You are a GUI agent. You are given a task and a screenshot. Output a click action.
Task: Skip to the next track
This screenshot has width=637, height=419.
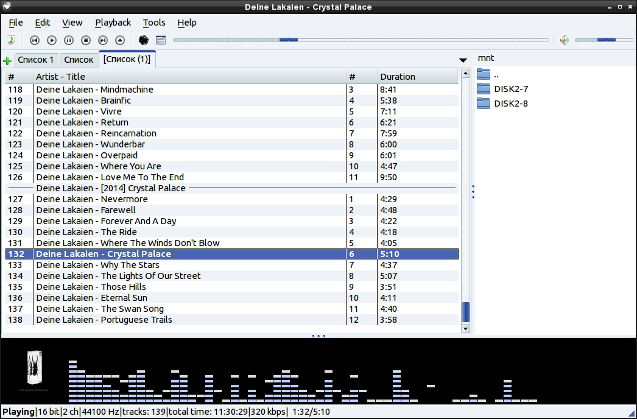[103, 40]
